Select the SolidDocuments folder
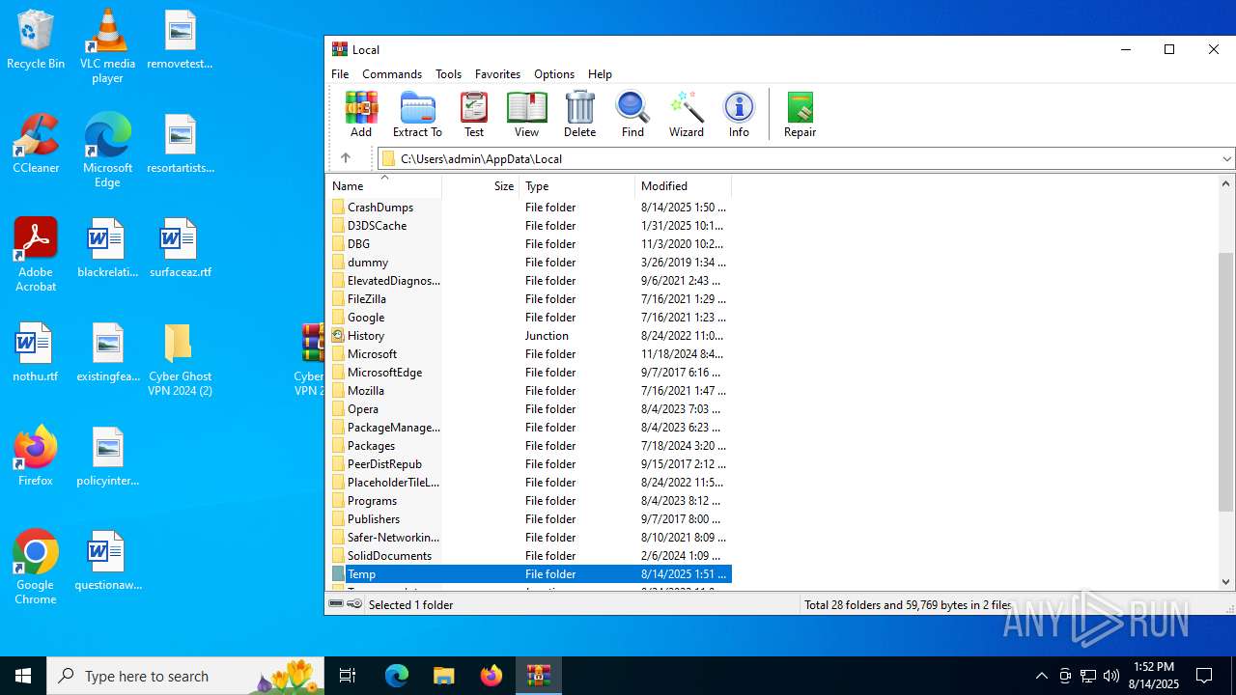1236x695 pixels. [529, 556]
